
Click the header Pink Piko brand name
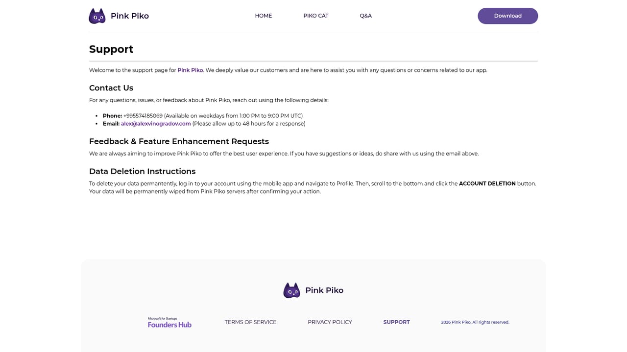130,16
